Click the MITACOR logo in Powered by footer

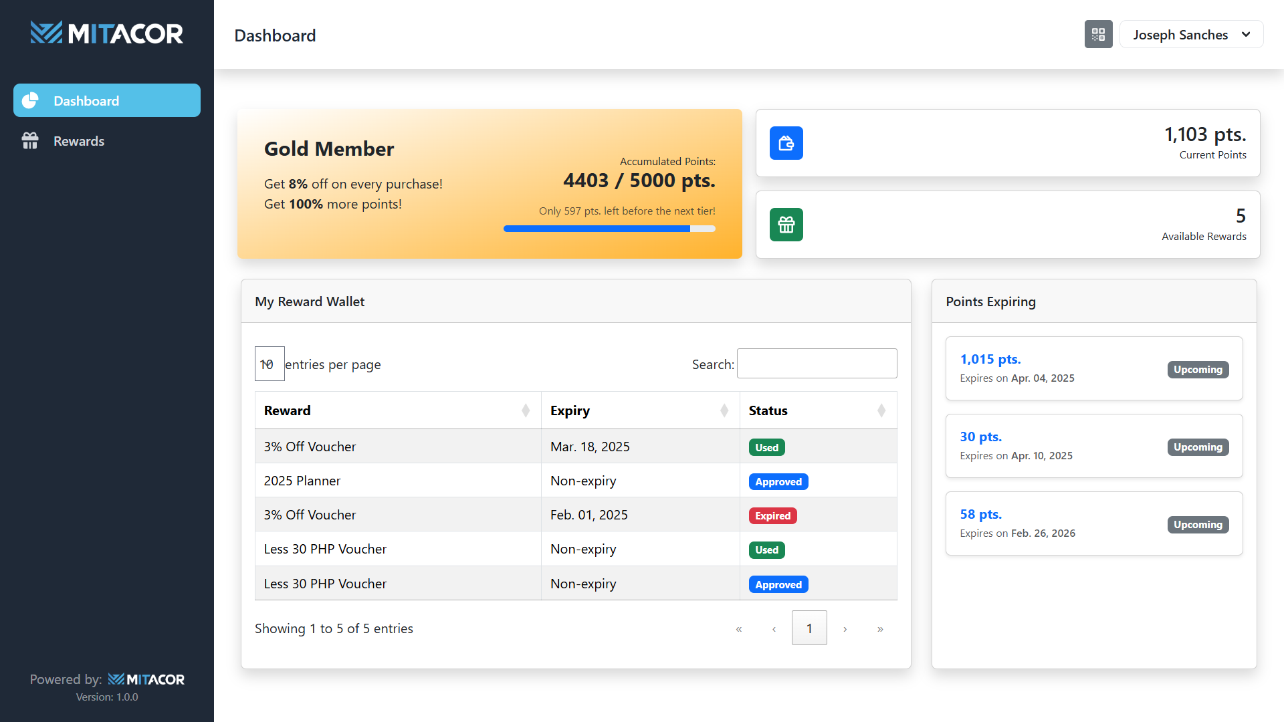[146, 679]
